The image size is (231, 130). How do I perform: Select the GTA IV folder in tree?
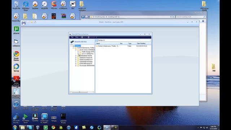coord(87,54)
